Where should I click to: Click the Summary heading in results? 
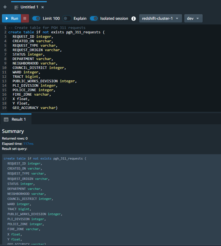coord(13,131)
